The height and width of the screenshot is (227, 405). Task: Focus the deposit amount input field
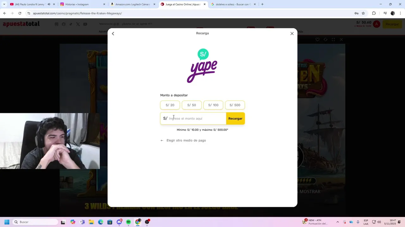[x=193, y=119]
